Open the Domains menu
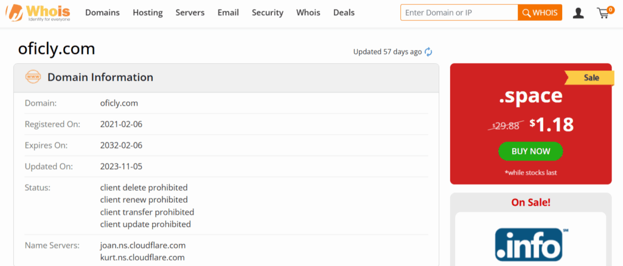Image resolution: width=623 pixels, height=266 pixels. tap(102, 13)
